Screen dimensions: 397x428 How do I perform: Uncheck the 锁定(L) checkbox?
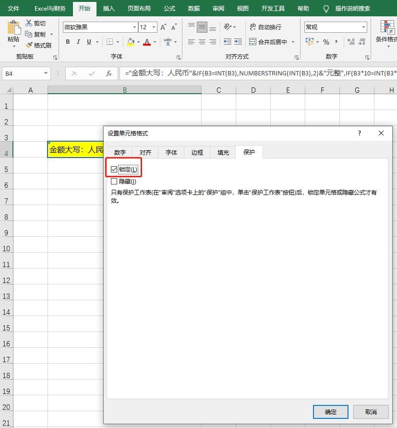tap(113, 169)
